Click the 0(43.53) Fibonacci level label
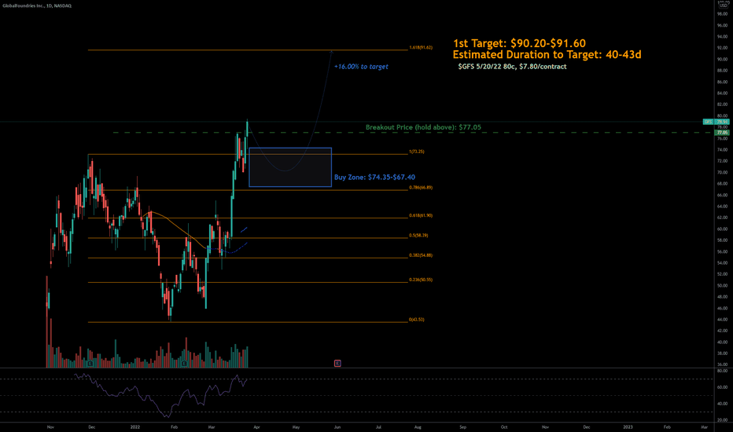The image size is (733, 432). coord(417,320)
